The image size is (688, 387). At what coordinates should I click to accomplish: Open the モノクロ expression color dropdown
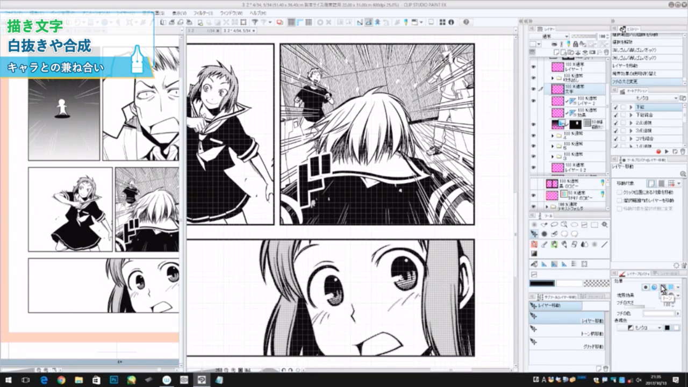click(644, 327)
